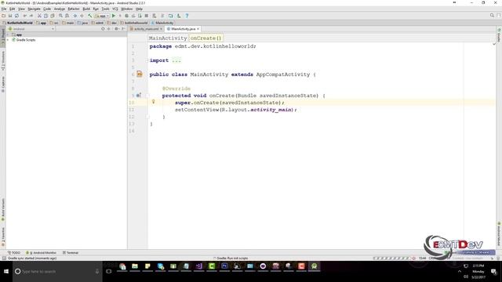Open the Tools menu
The height and width of the screenshot is (282, 502).
(106, 9)
